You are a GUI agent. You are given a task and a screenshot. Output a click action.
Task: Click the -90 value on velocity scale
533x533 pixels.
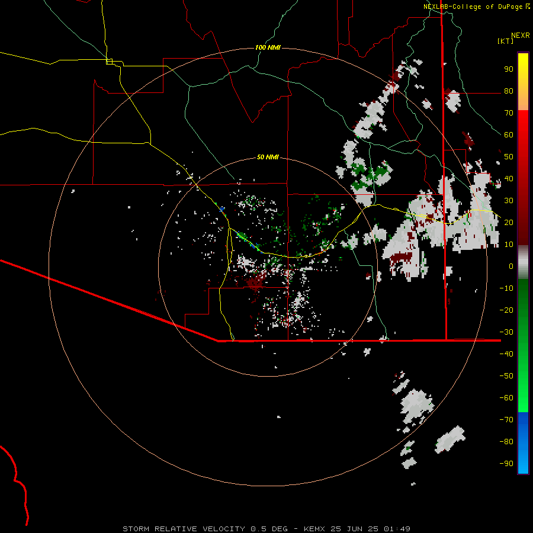(506, 464)
